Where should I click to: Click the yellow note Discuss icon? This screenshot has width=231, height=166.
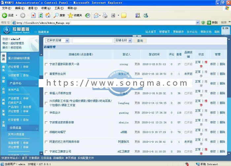coord(124,15)
